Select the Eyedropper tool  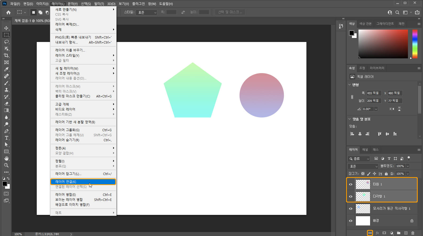pyautogui.click(x=6, y=69)
